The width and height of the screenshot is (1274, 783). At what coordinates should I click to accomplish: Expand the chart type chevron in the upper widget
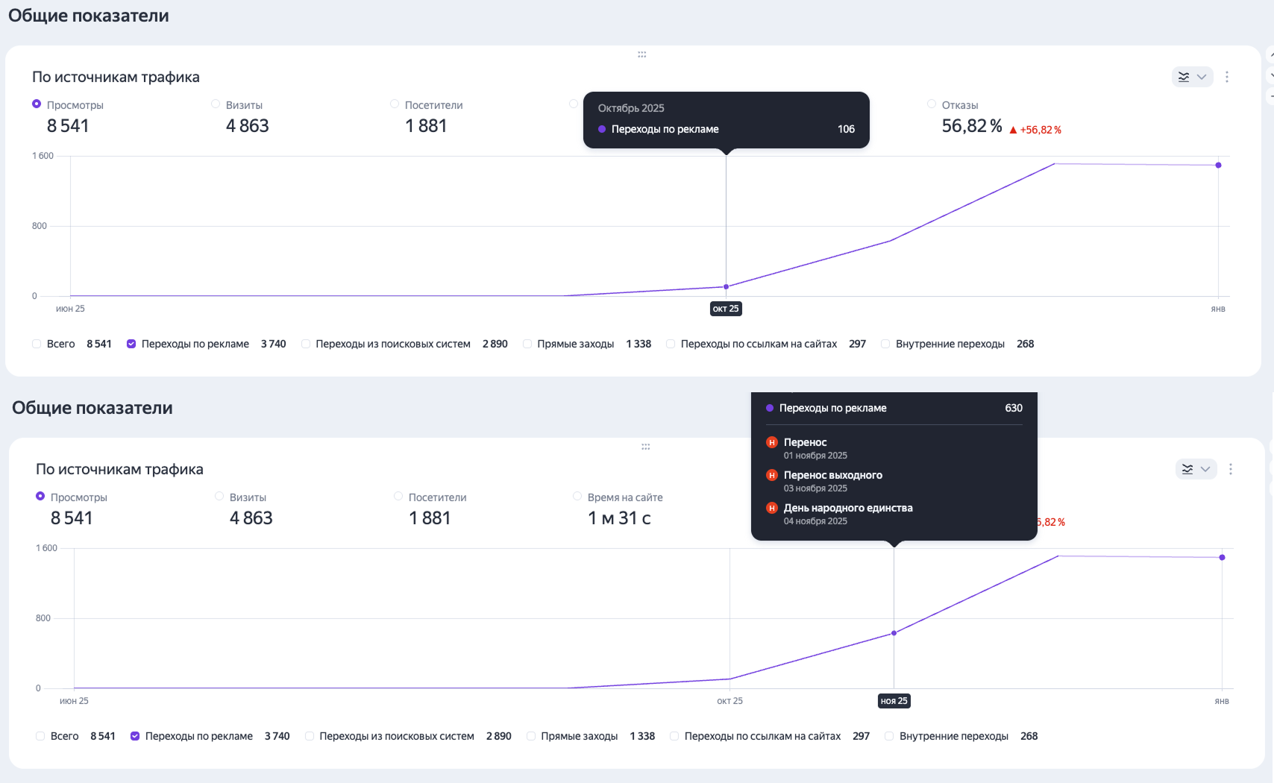(x=1202, y=77)
